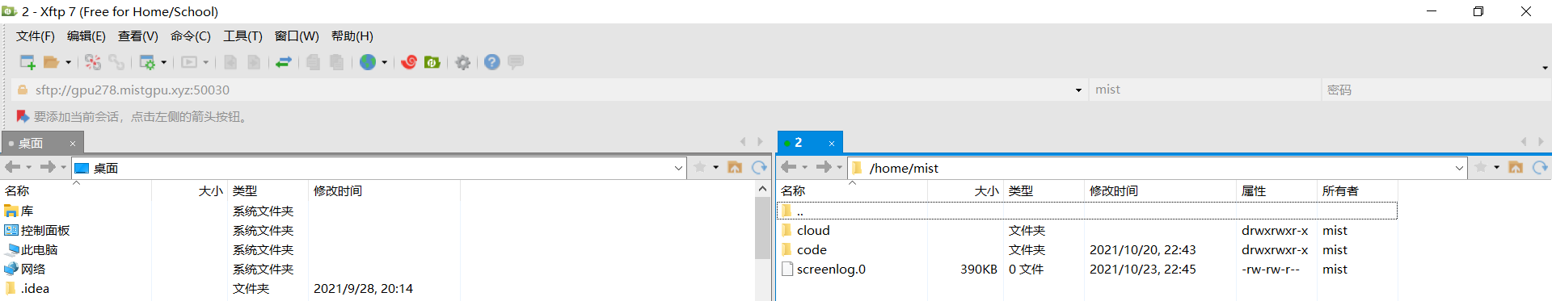The height and width of the screenshot is (301, 1552).
Task: Open Options via gear icon
Action: 462,62
